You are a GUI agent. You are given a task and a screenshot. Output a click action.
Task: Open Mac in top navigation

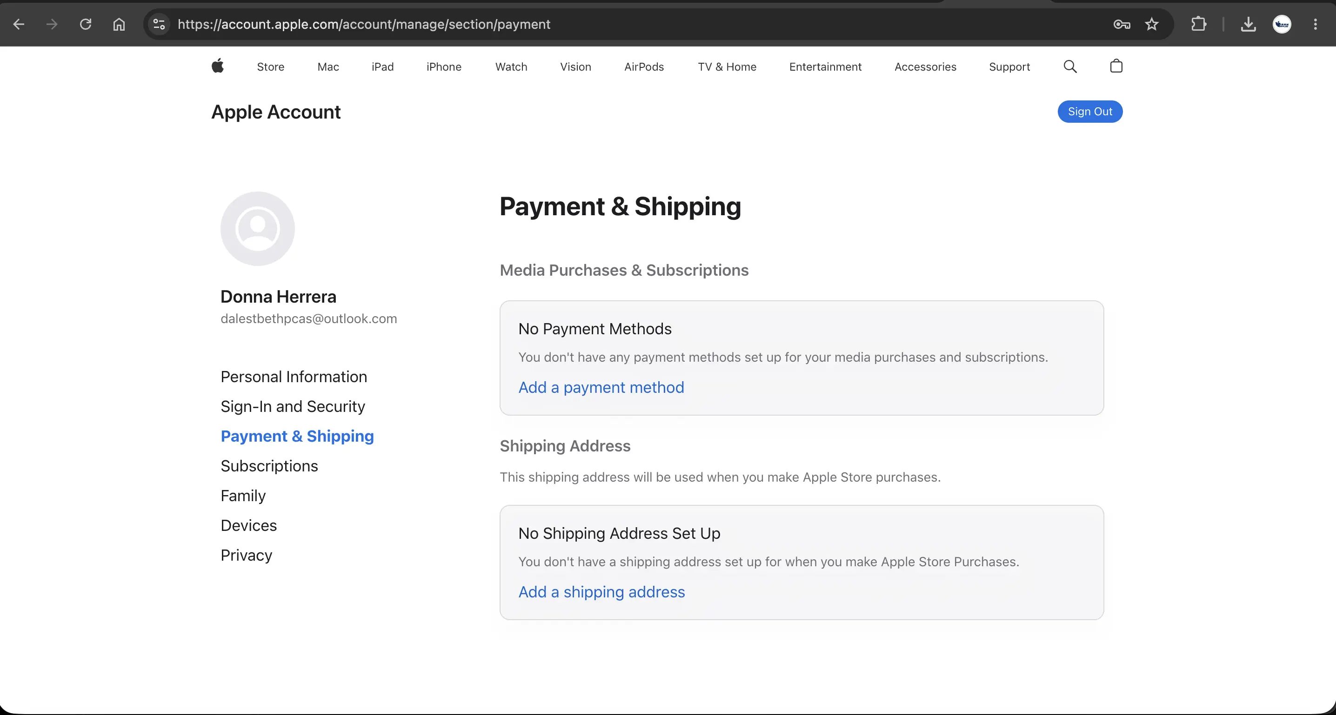coord(328,67)
